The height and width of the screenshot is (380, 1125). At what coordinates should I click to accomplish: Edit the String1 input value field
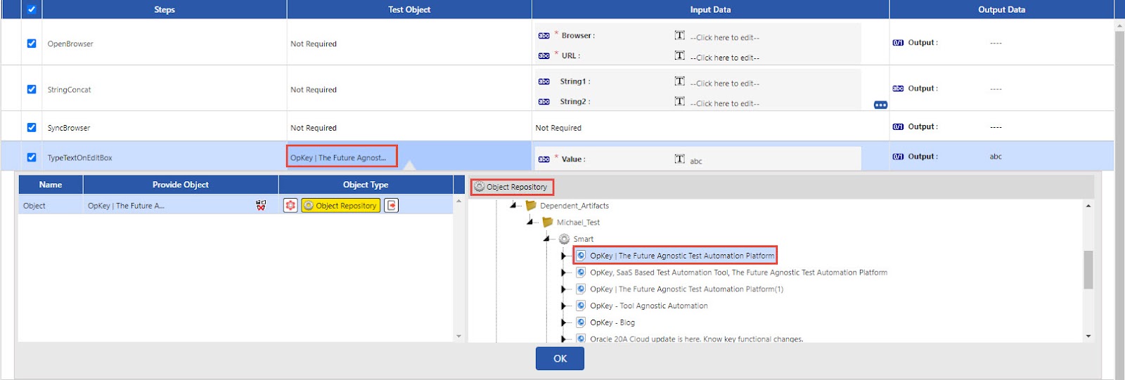pyautogui.click(x=724, y=84)
